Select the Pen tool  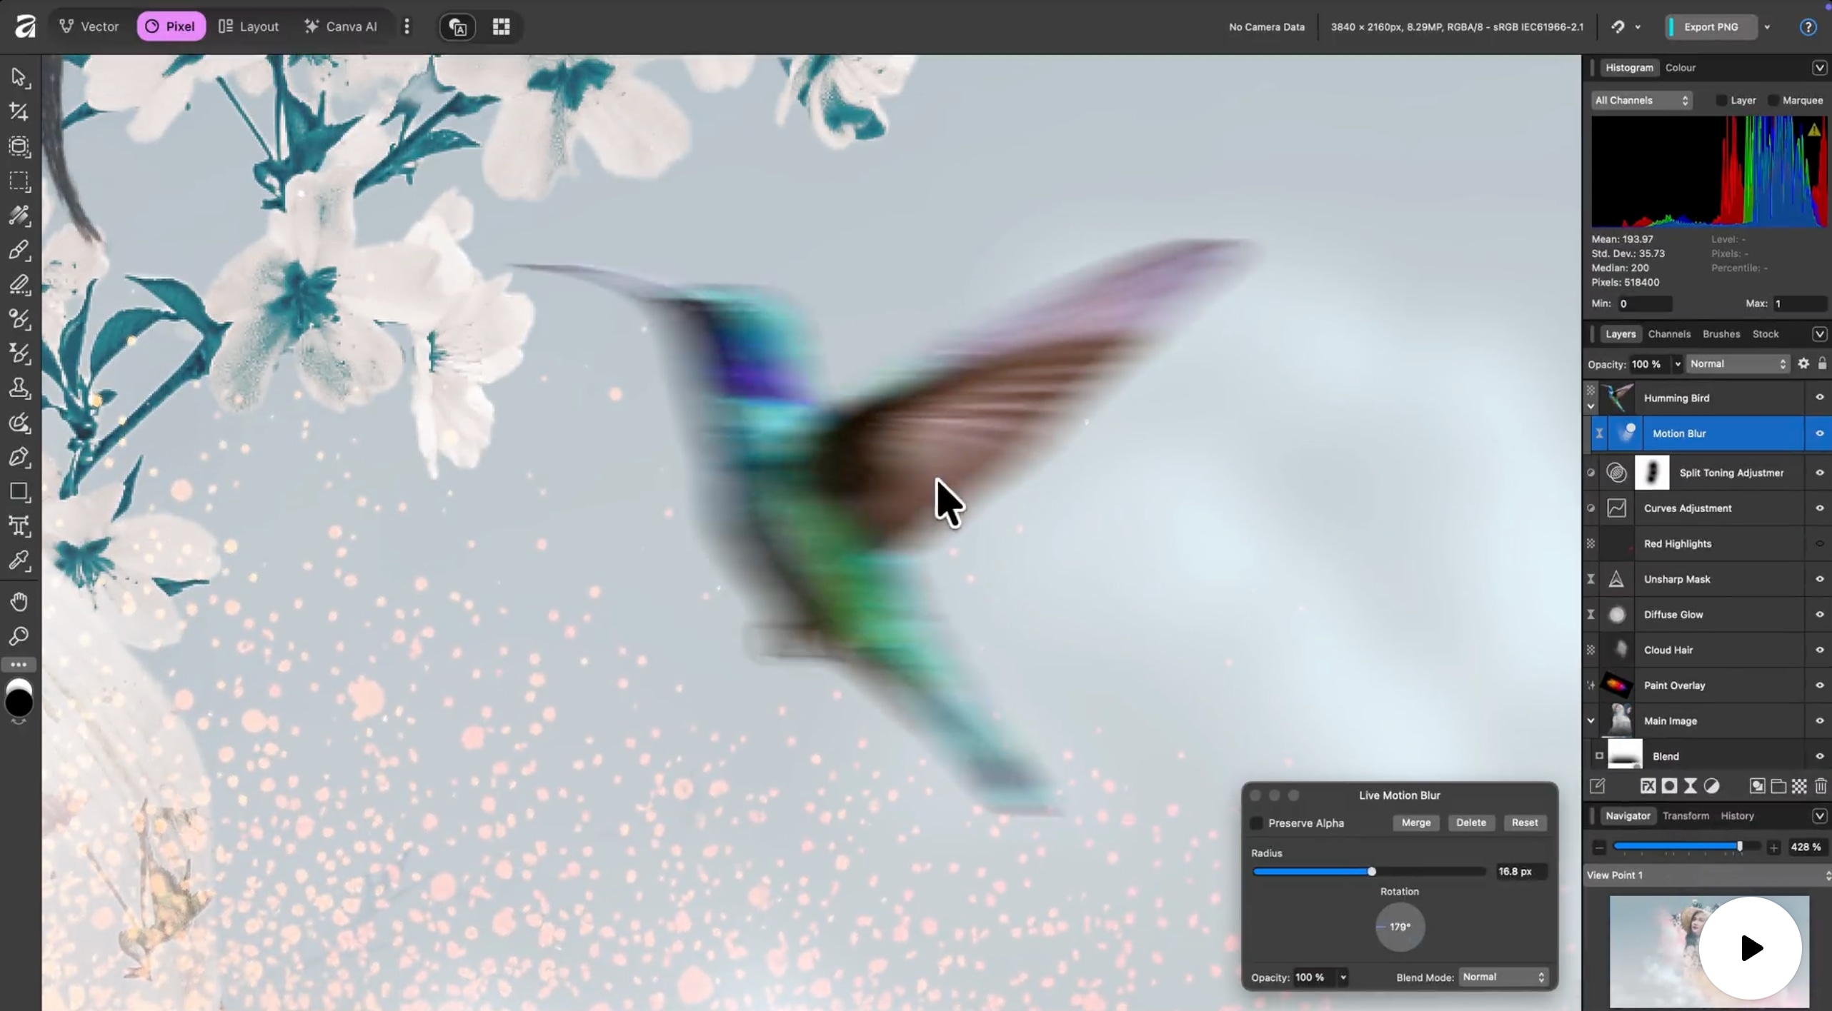20,457
